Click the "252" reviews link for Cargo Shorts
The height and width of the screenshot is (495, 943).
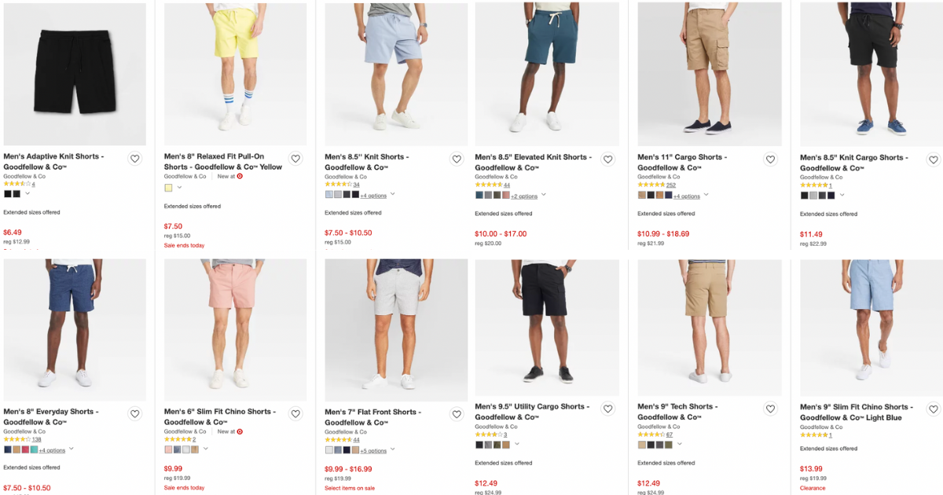click(x=670, y=185)
